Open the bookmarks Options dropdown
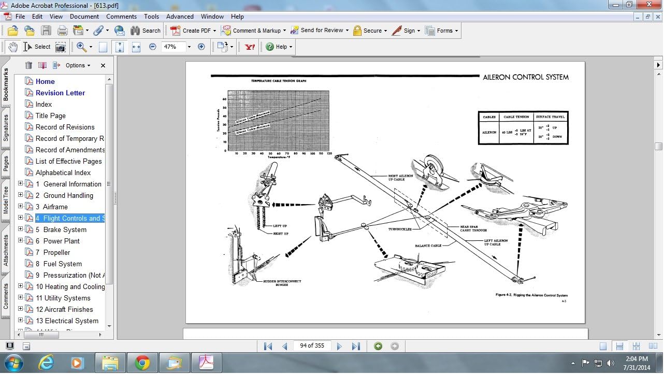664x374 pixels. pyautogui.click(x=78, y=65)
